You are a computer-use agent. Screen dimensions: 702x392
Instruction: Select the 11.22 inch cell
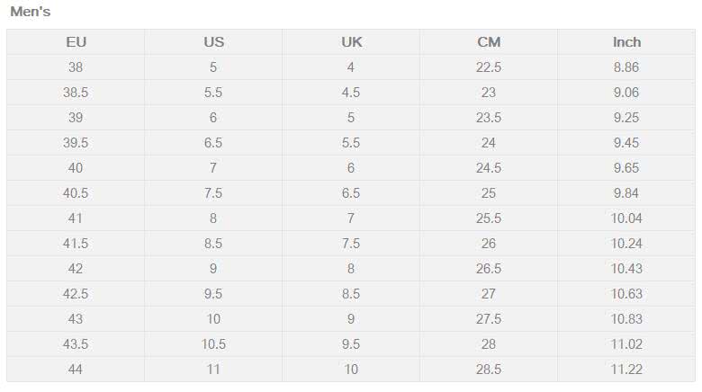[626, 370]
